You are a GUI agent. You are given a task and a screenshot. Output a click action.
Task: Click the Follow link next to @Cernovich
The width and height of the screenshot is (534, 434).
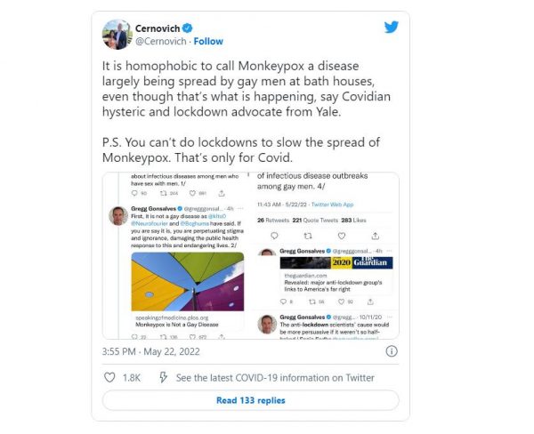pyautogui.click(x=208, y=41)
